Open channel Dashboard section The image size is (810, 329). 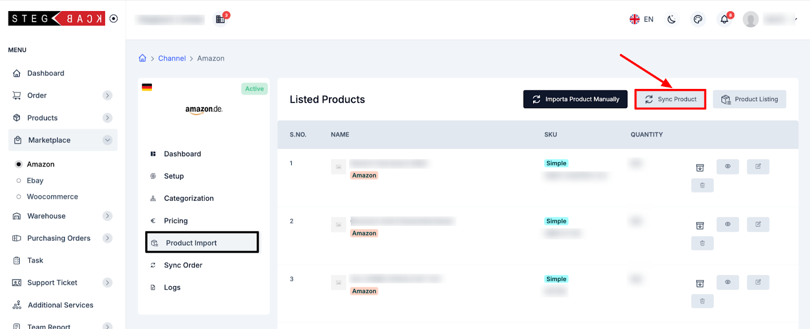coord(182,154)
